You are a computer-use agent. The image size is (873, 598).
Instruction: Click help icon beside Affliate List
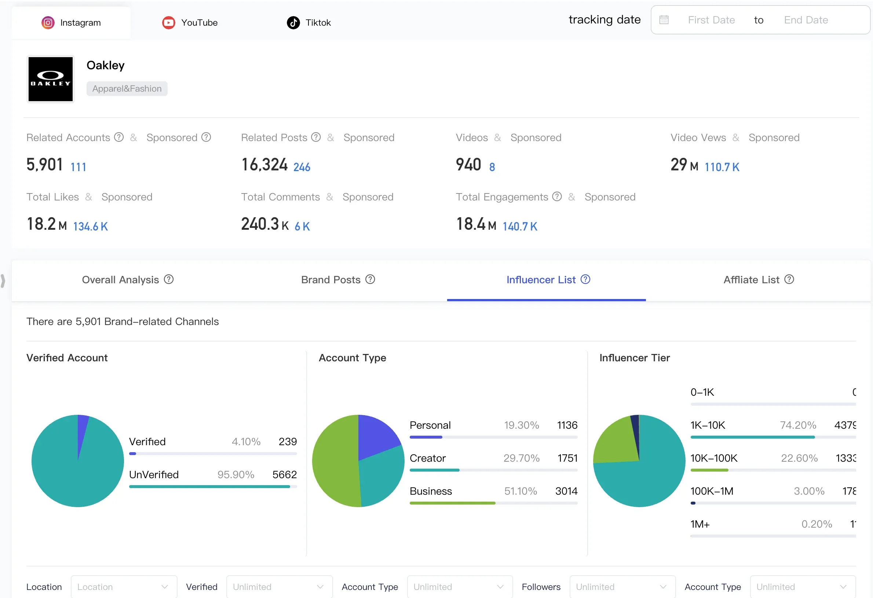pos(789,280)
